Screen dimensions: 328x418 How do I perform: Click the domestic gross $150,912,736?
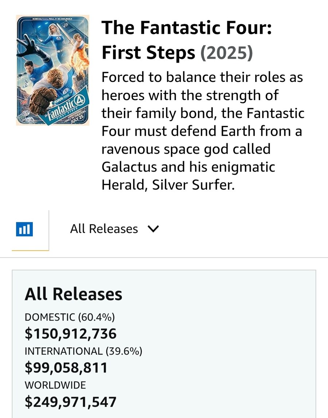coord(71,333)
